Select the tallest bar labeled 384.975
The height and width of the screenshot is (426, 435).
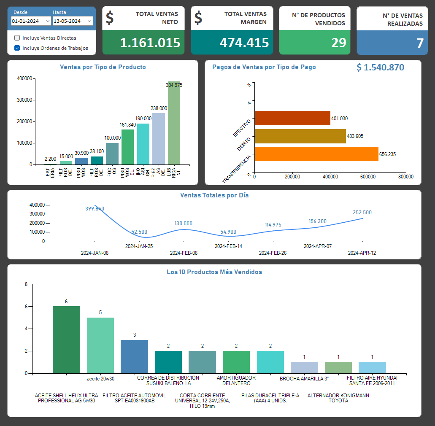click(174, 123)
